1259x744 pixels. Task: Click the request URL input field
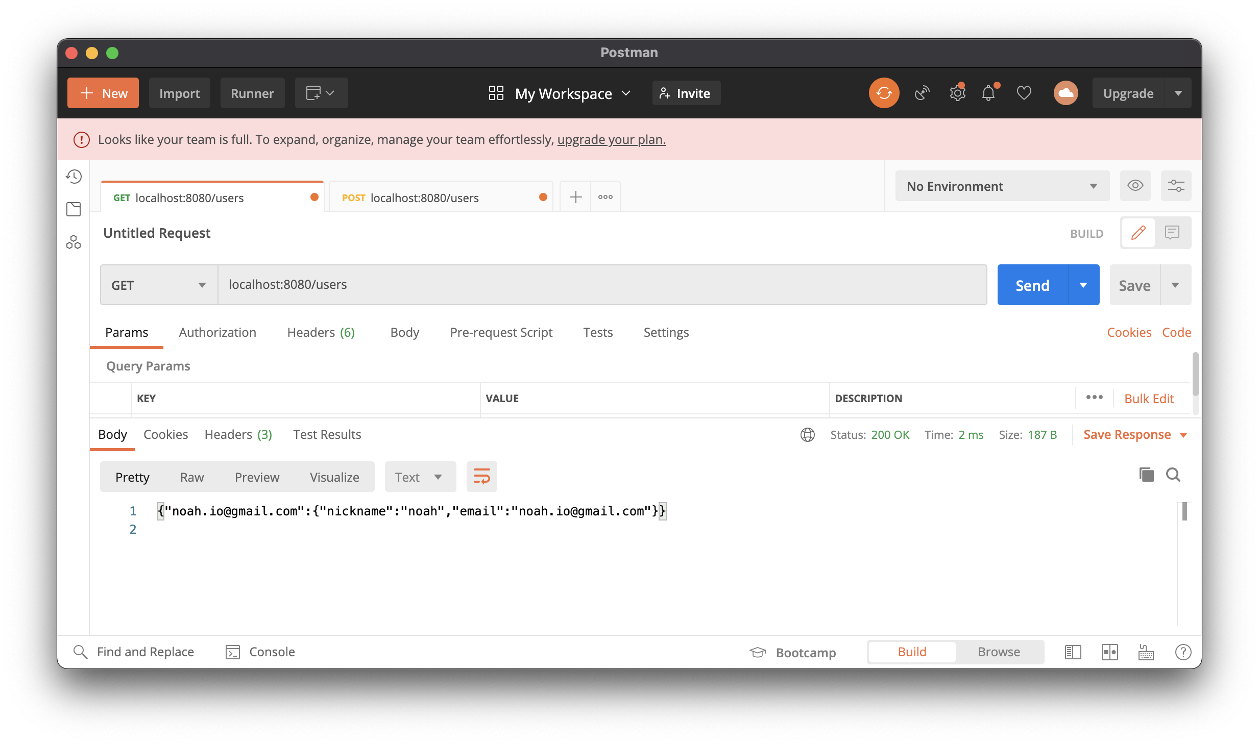[x=602, y=285]
